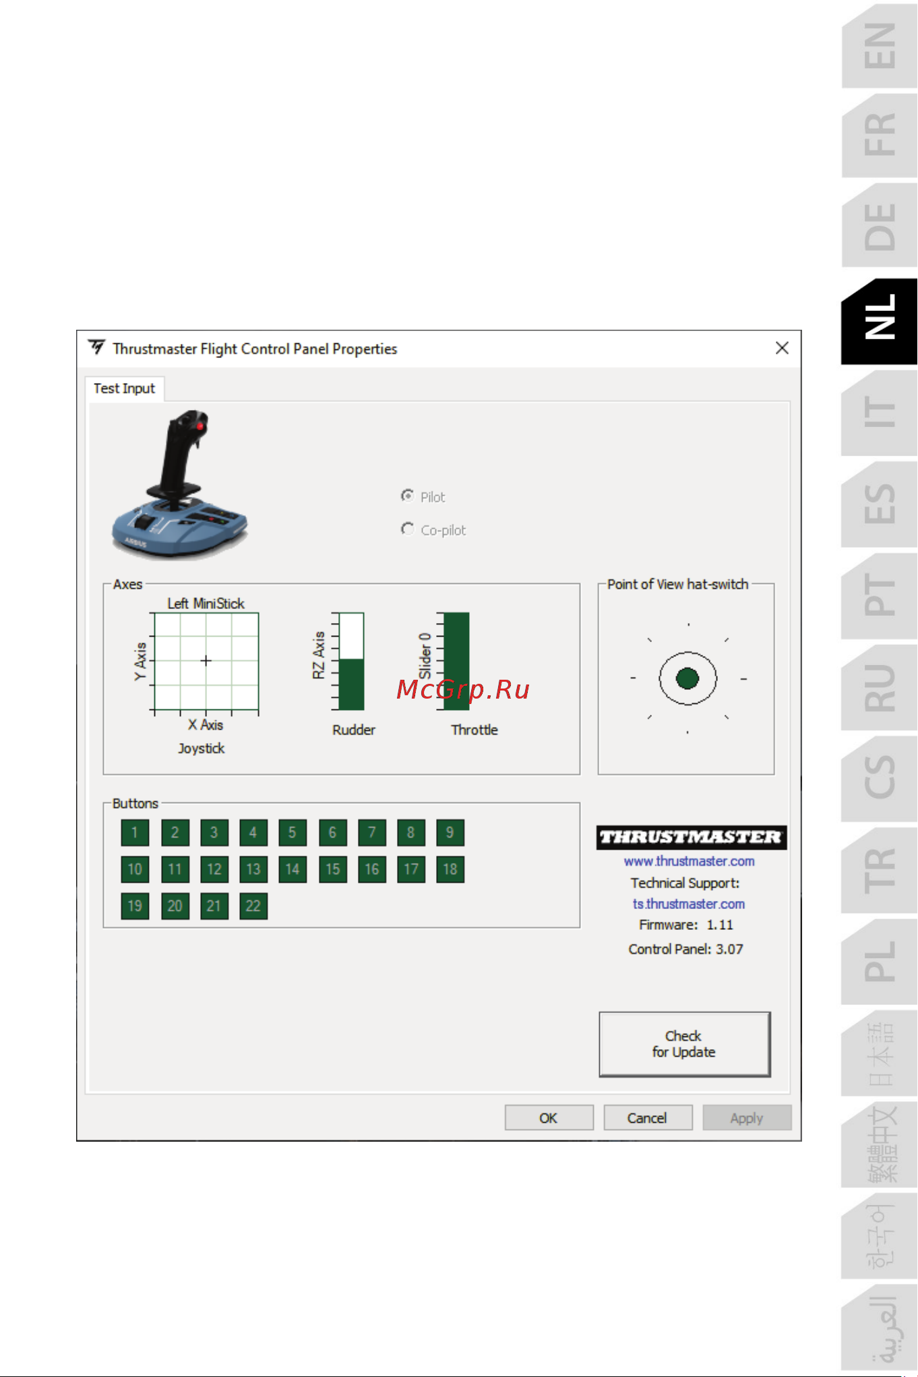The width and height of the screenshot is (918, 1377).
Task: Click the RZ Axis rudder level bar
Action: click(x=351, y=661)
